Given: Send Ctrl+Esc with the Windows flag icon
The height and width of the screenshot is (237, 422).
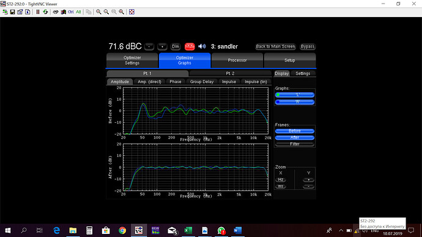Looking at the screenshot, I should click(x=63, y=12).
